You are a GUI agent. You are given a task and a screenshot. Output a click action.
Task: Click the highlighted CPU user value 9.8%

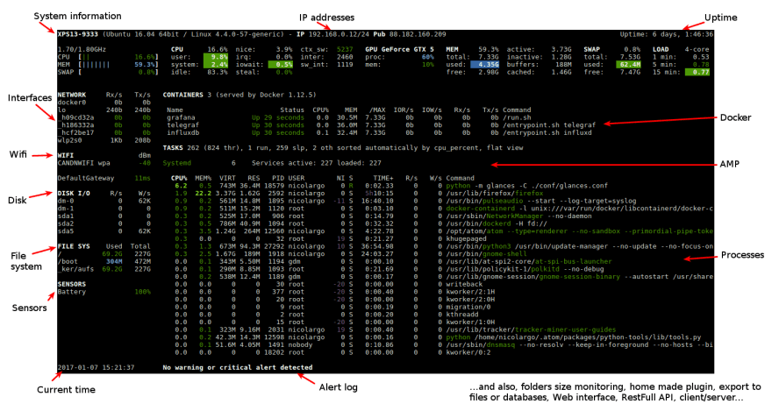[x=216, y=57]
